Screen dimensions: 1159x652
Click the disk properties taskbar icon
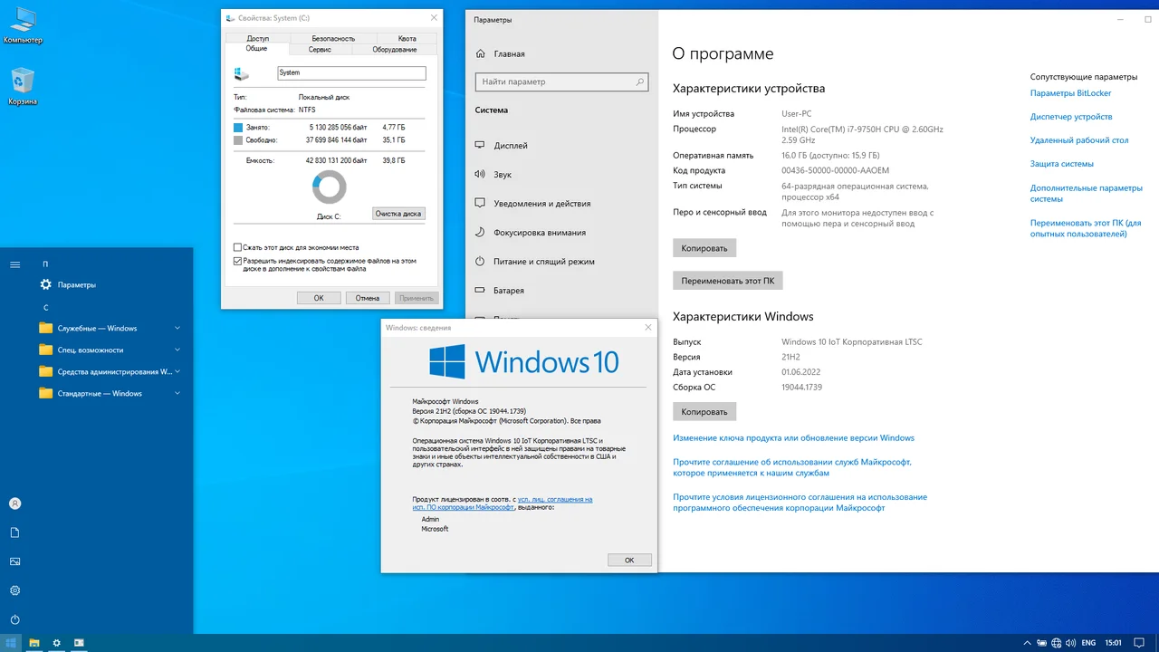click(80, 643)
